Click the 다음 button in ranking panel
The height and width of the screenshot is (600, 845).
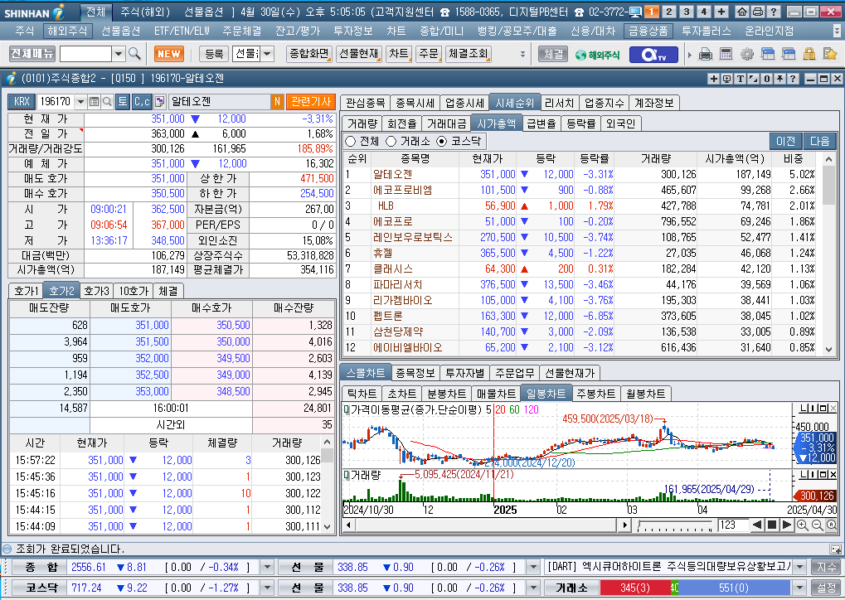click(x=819, y=141)
